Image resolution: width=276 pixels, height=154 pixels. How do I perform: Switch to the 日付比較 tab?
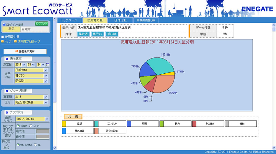[x=120, y=20]
